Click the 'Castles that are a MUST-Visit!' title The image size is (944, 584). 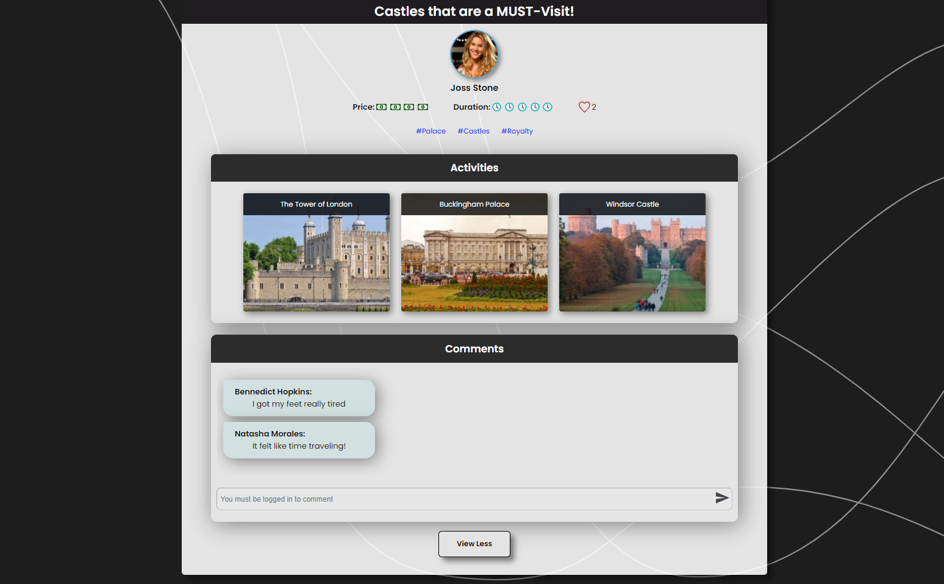pyautogui.click(x=474, y=12)
